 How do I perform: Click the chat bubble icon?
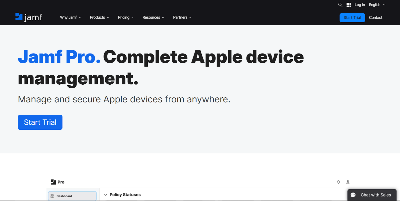(x=353, y=195)
